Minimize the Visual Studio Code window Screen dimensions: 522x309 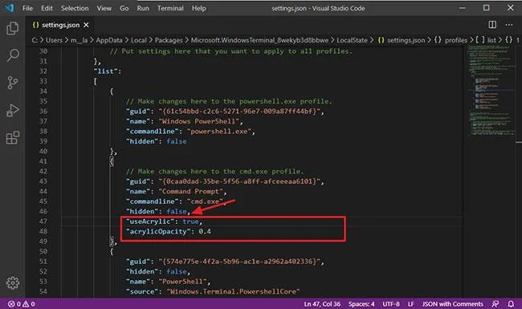point(462,8)
